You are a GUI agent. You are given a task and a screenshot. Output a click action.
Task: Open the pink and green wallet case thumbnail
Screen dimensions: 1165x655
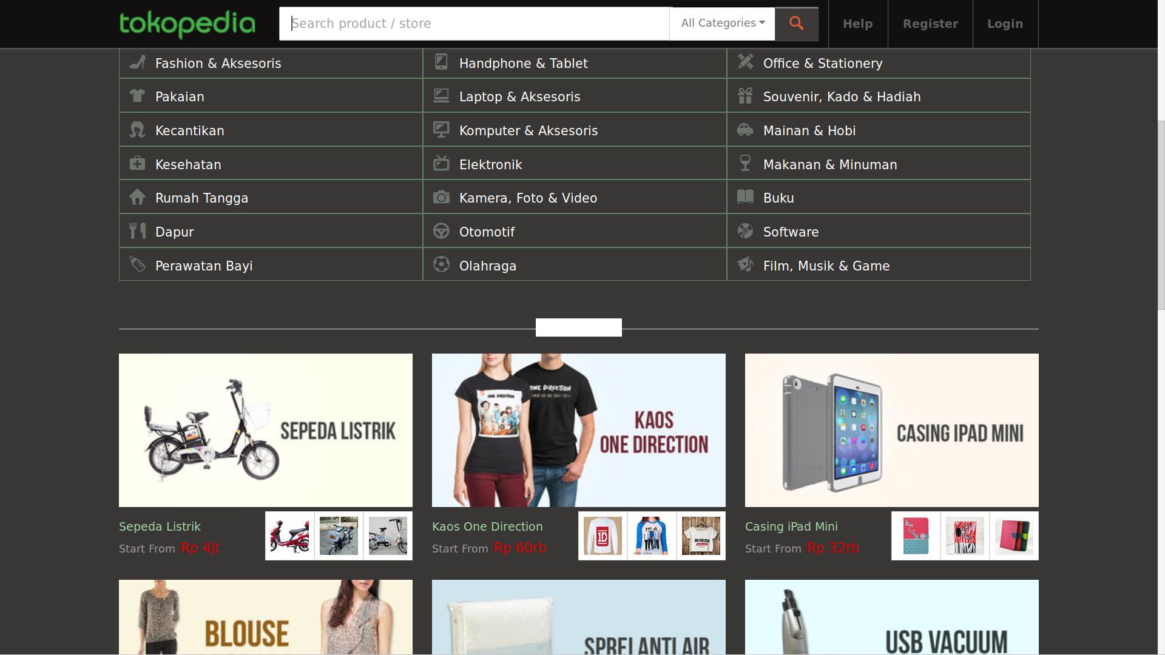(1014, 536)
